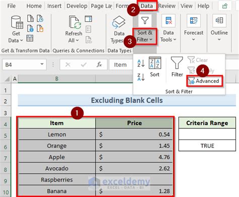Click the From Text/CSV icon
Viewport: 239px width, 197px height.
point(30,18)
